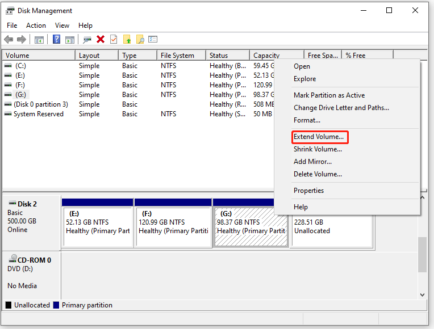Viewport: 434px width, 329px height.
Task: Select Mark Partition as Active
Action: tap(329, 95)
